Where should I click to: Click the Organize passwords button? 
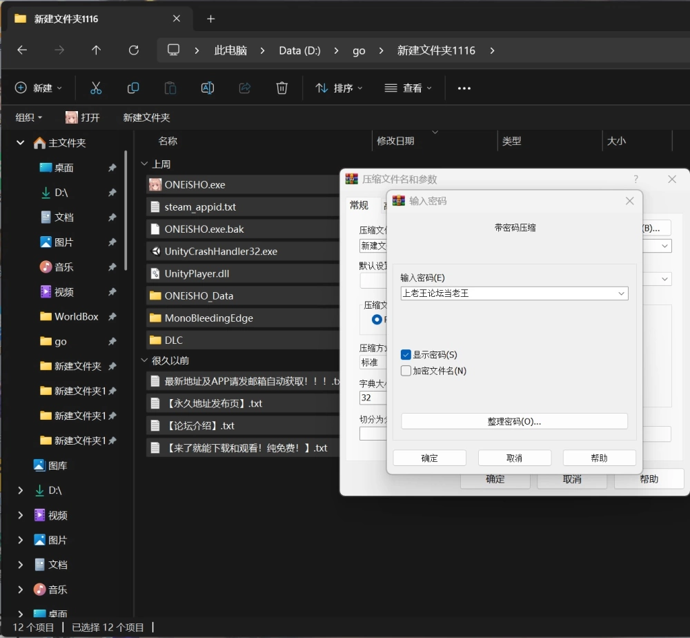515,421
